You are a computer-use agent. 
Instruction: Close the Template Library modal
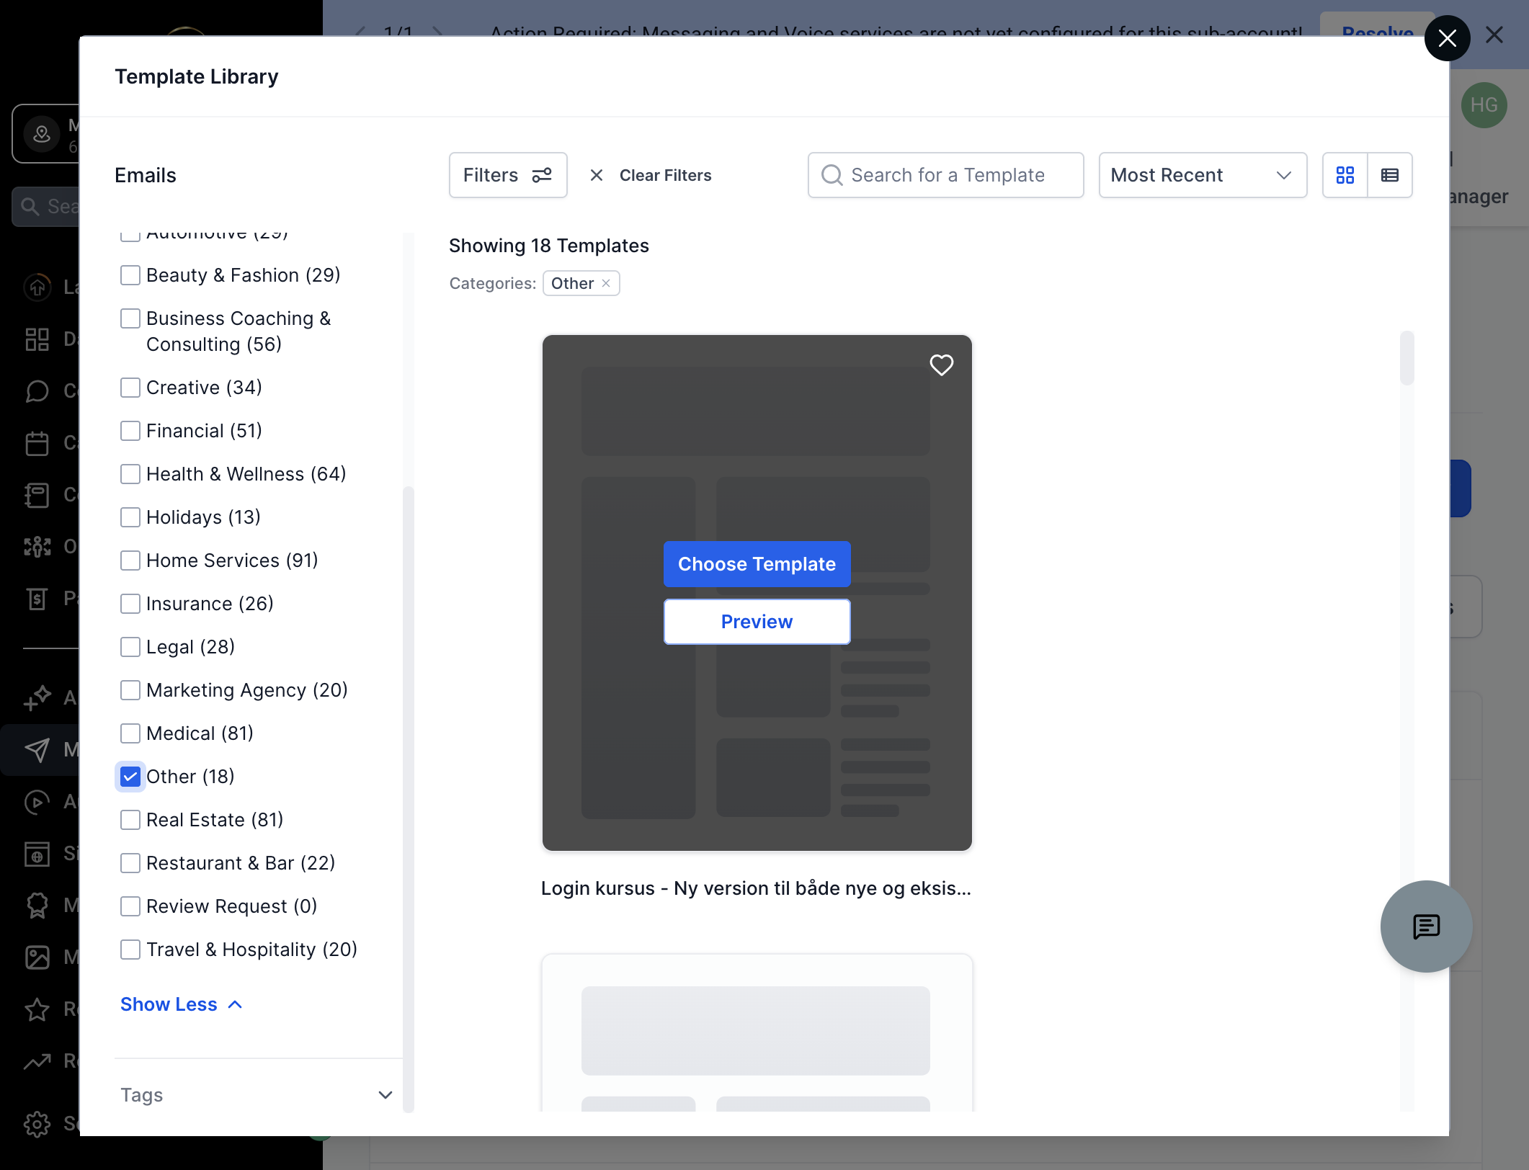tap(1447, 38)
